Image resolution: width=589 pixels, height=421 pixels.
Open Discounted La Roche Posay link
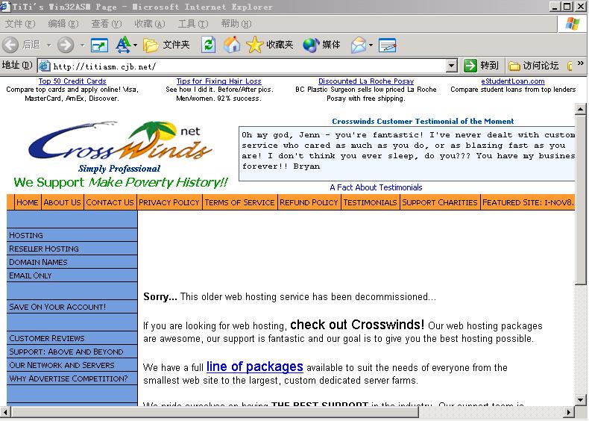click(x=366, y=81)
